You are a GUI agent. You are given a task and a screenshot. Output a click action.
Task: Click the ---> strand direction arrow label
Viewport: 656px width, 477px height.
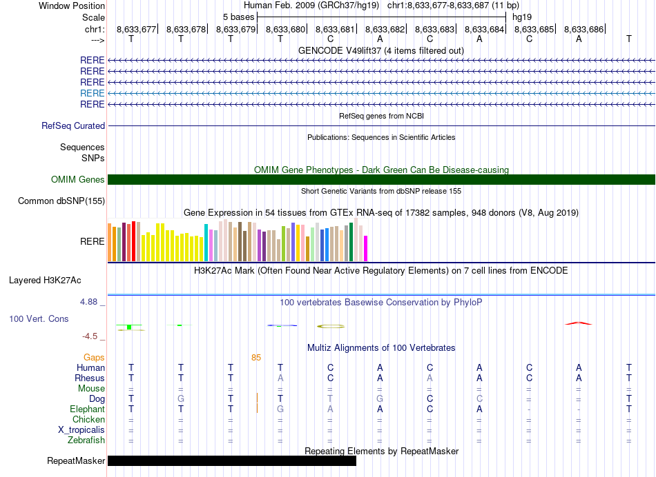98,40
